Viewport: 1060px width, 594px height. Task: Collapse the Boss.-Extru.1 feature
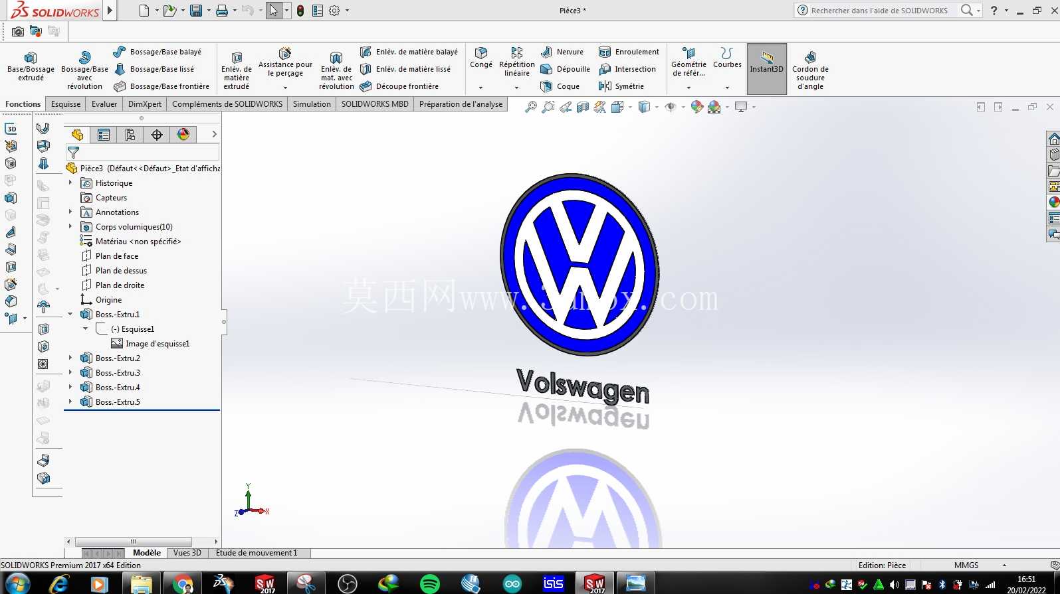click(70, 314)
